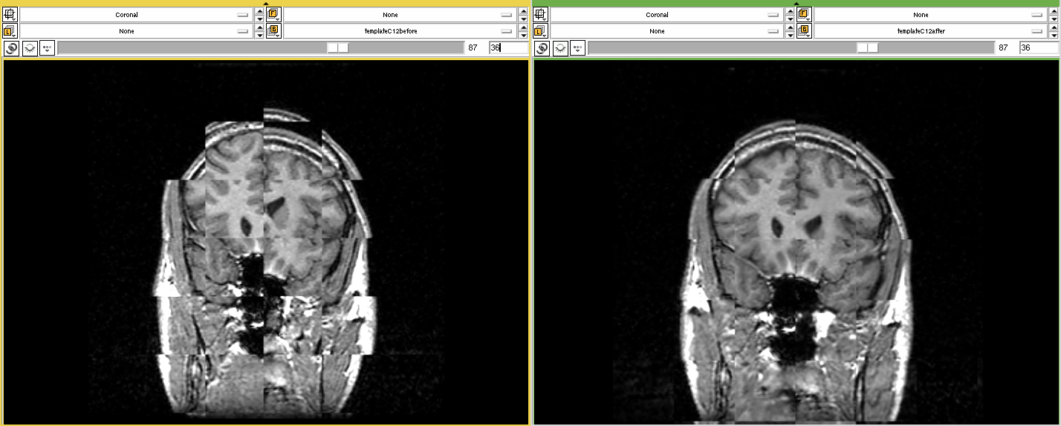Image resolution: width=1061 pixels, height=426 pixels.
Task: Click the orientation icon in the yellow viewer
Action: point(10,14)
